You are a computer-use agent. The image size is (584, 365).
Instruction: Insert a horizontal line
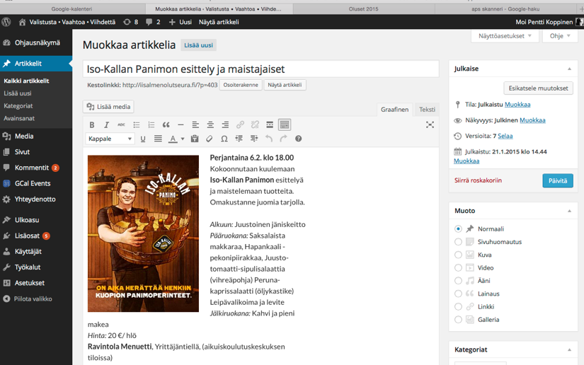(x=181, y=125)
